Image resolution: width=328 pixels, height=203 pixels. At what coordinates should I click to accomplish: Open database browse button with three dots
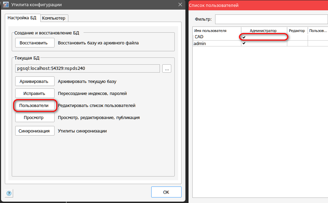click(x=167, y=68)
